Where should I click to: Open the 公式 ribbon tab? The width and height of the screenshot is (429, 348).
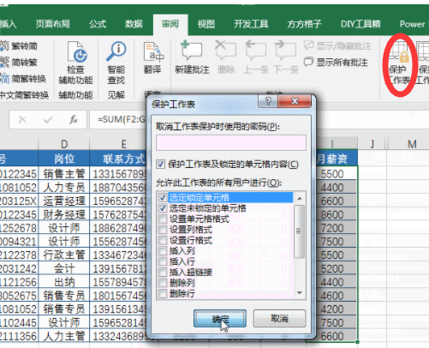[98, 24]
